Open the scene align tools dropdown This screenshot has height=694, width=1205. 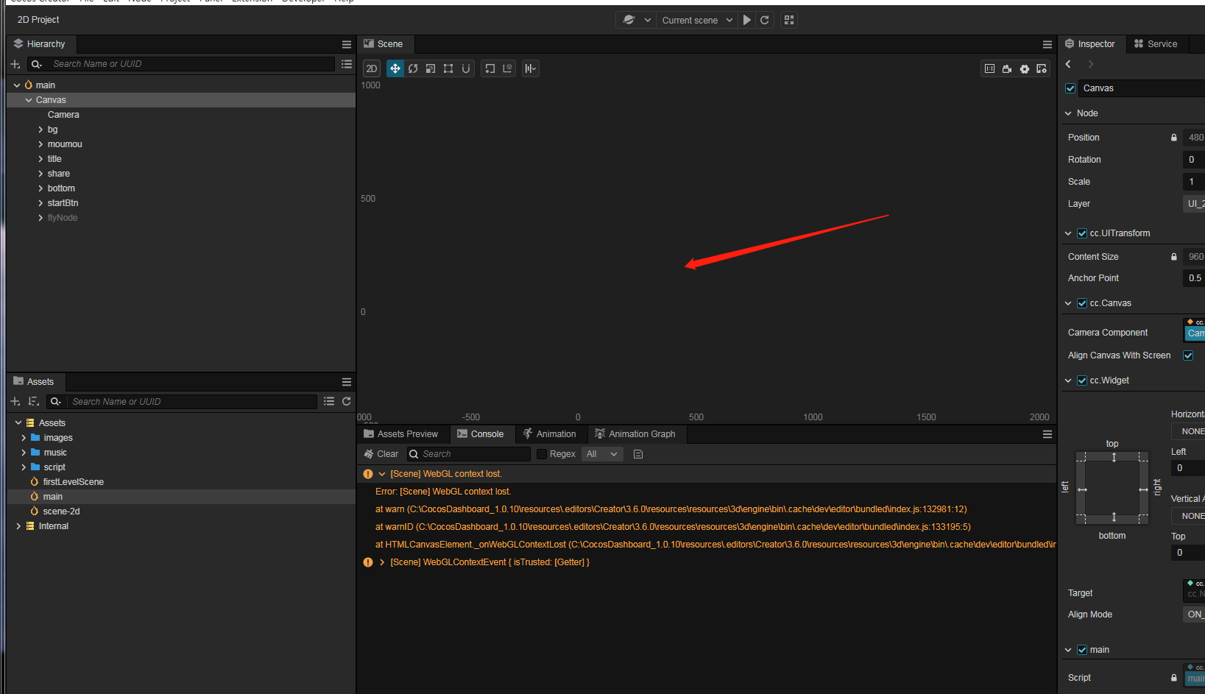tap(531, 68)
